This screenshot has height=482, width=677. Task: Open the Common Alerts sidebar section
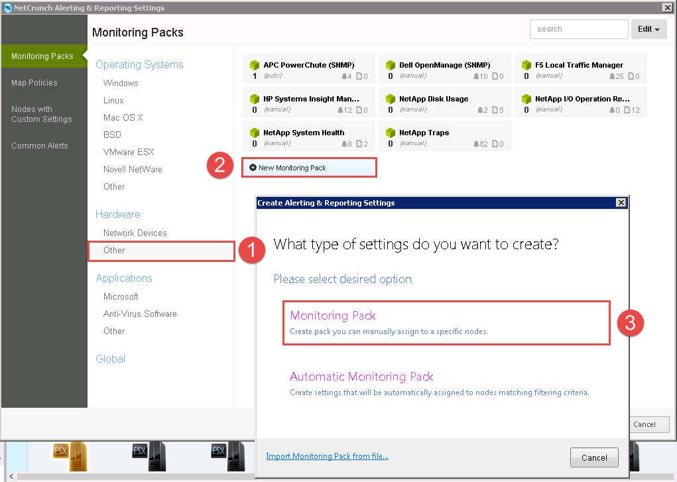click(x=40, y=146)
